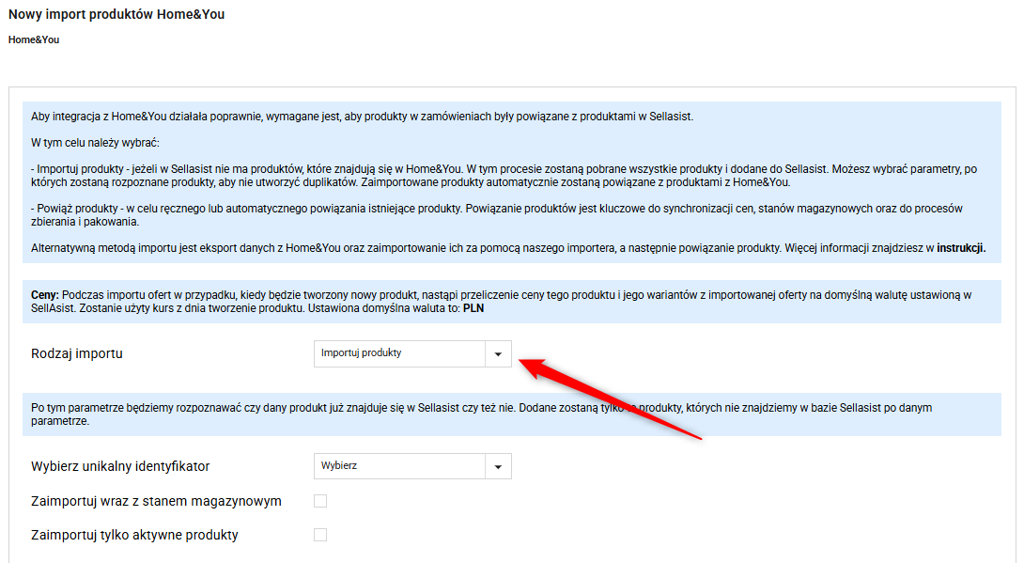This screenshot has width=1024, height=563.
Task: Click the bold 'PLN' currency text
Action: click(473, 308)
